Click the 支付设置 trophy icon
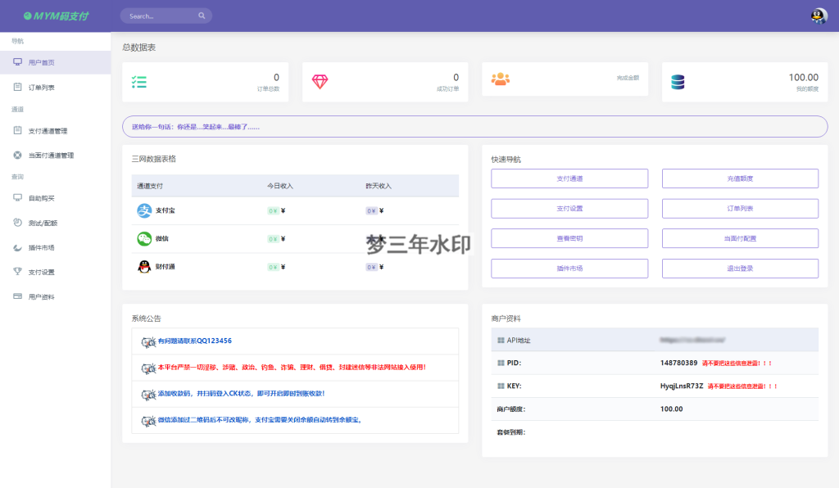 click(18, 272)
